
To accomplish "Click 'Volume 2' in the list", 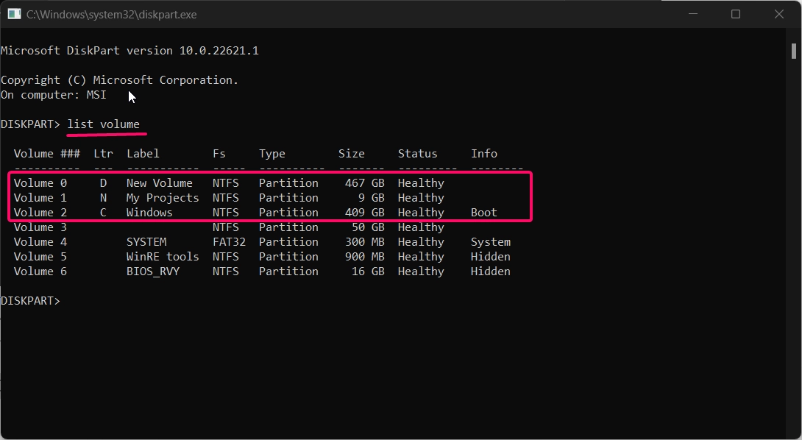I will [40, 213].
